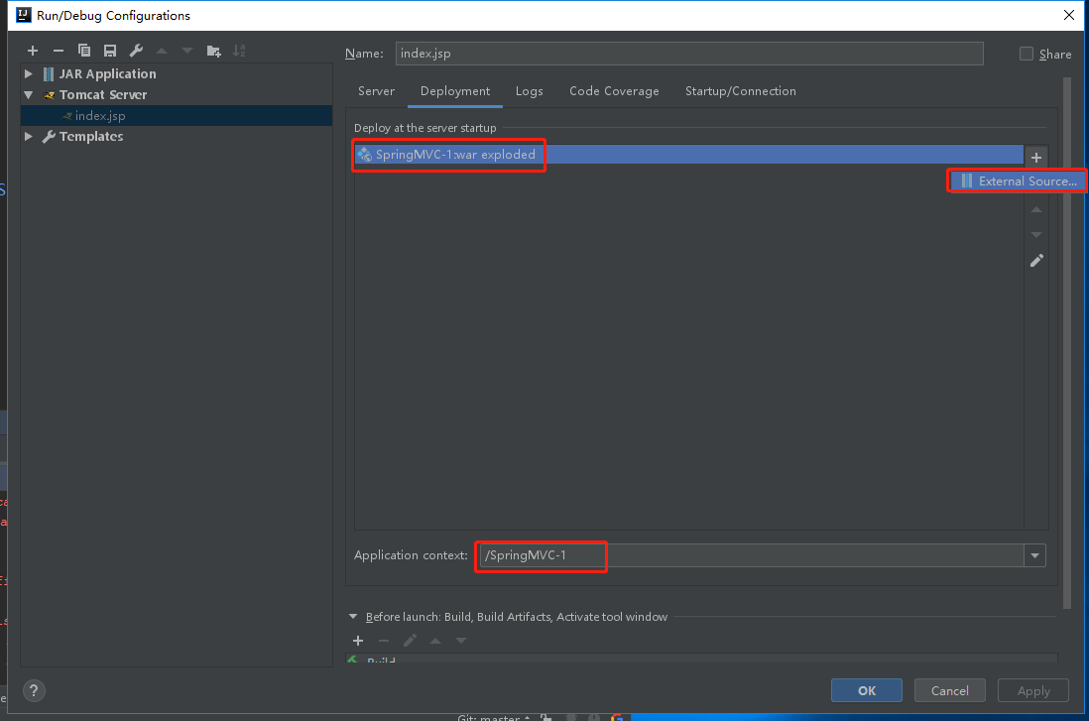Select JAR Application tree label
1089x721 pixels.
click(x=108, y=73)
